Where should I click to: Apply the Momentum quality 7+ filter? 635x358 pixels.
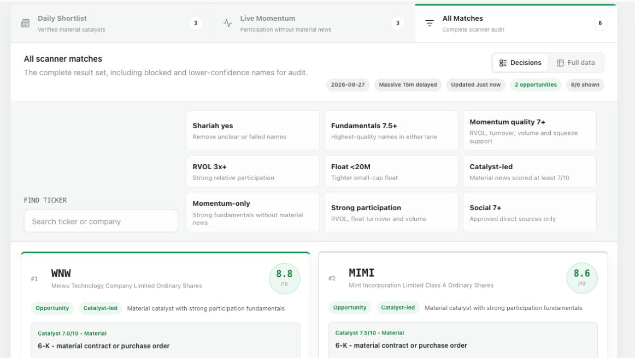click(x=530, y=130)
